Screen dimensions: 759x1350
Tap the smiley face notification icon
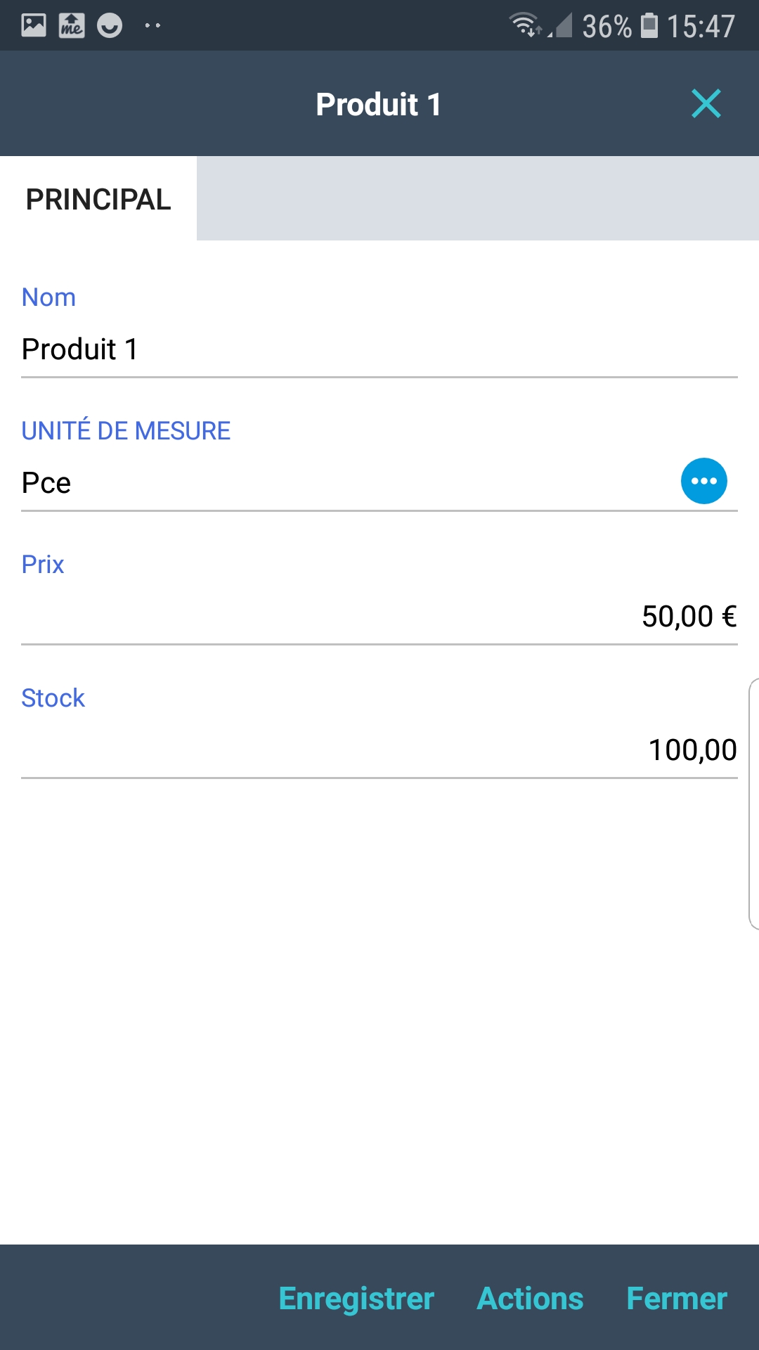point(110,26)
